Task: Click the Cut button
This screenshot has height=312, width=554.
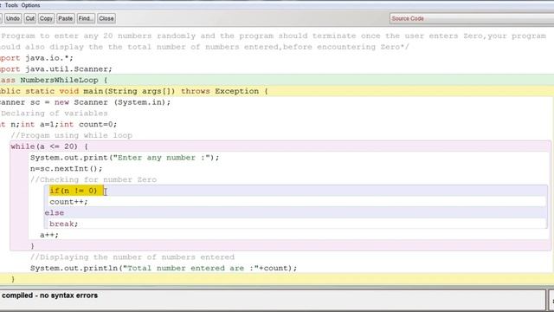Action: point(30,18)
